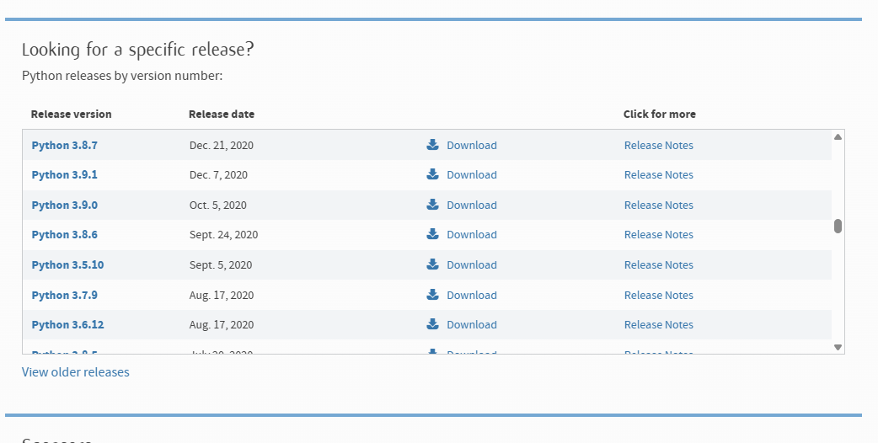This screenshot has width=878, height=443.
Task: Click the download icon for Python 3.8.7
Action: (x=432, y=145)
